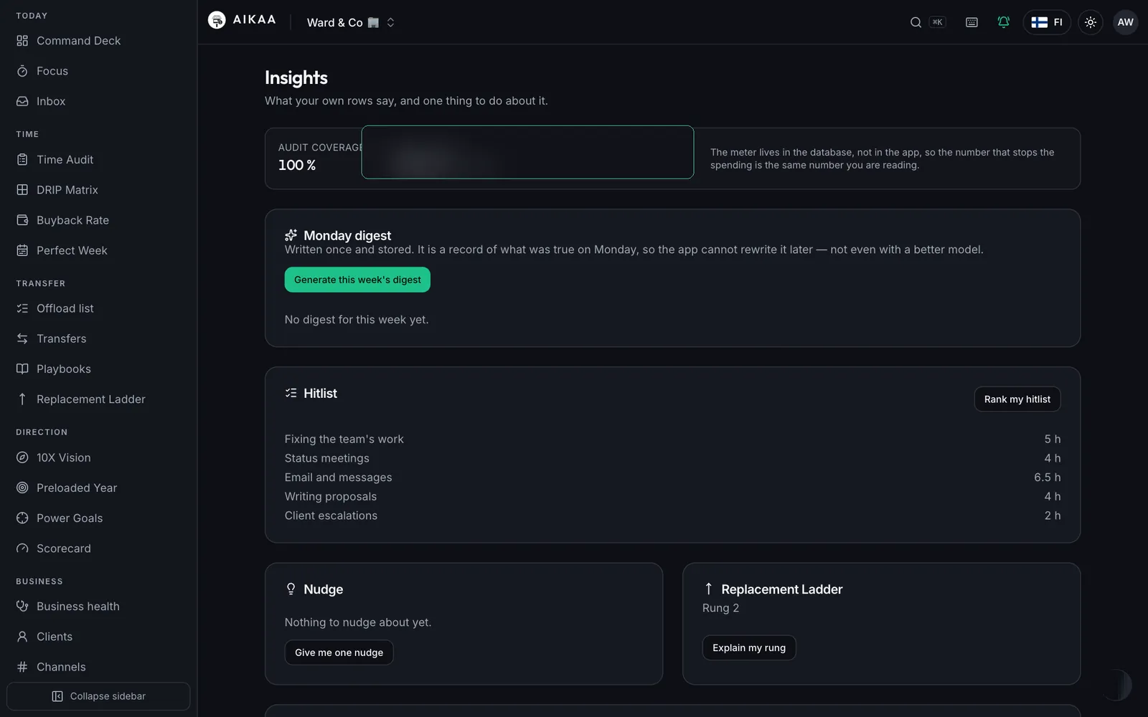The image size is (1148, 717).
Task: Click the Focus timer icon
Action: tap(22, 71)
